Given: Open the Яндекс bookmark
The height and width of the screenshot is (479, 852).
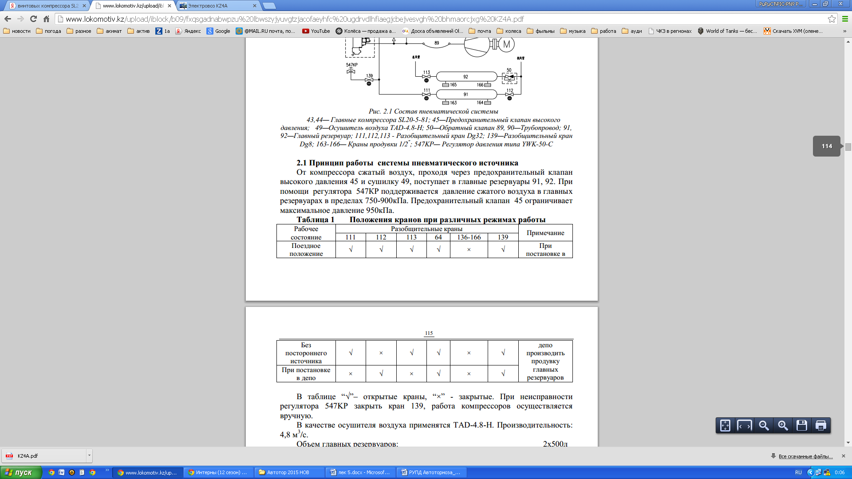Looking at the screenshot, I should 188,31.
